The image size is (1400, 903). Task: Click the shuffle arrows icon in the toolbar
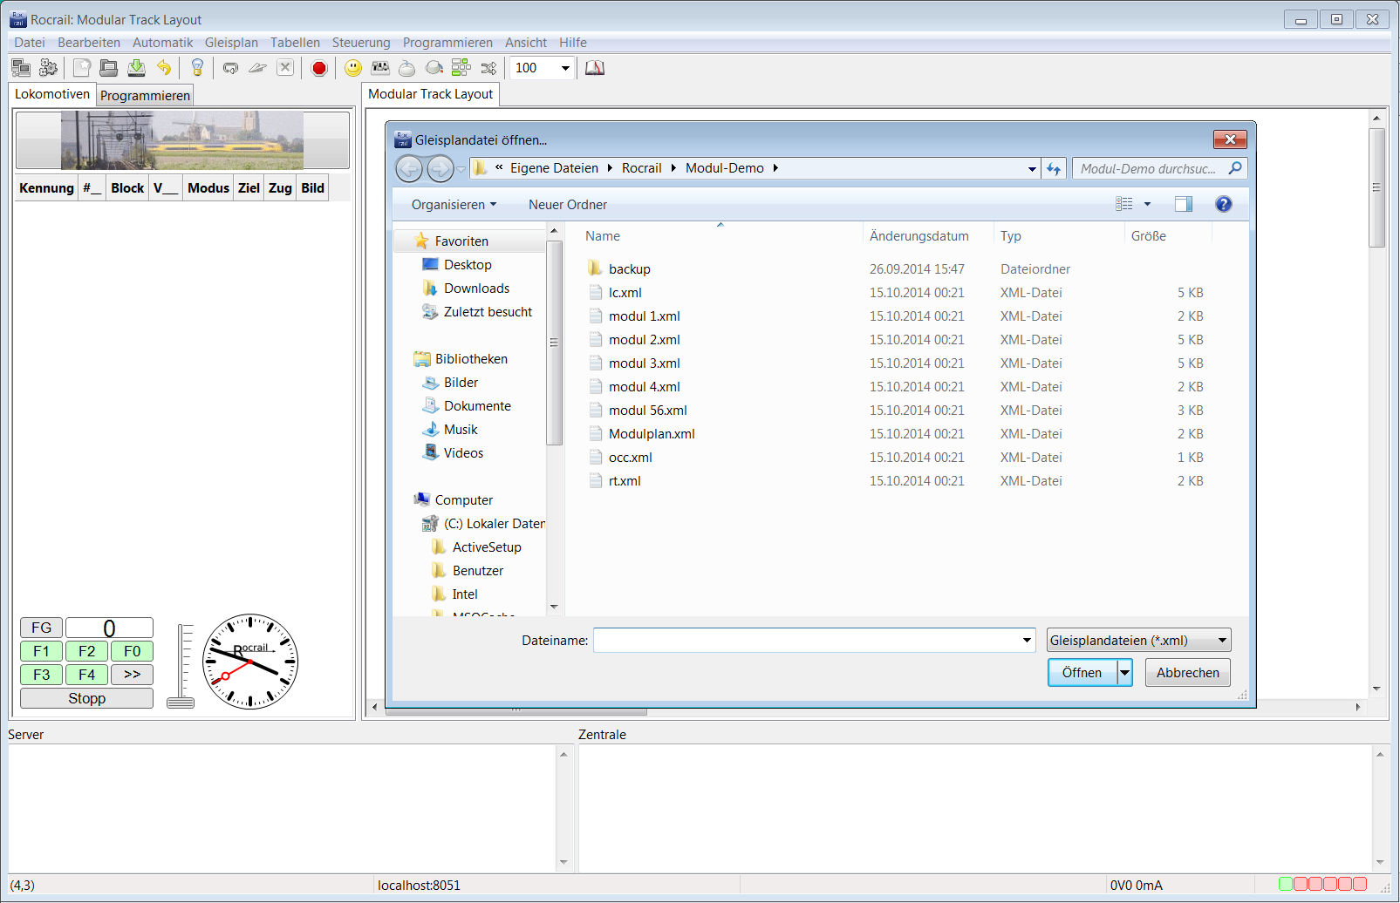tap(488, 68)
